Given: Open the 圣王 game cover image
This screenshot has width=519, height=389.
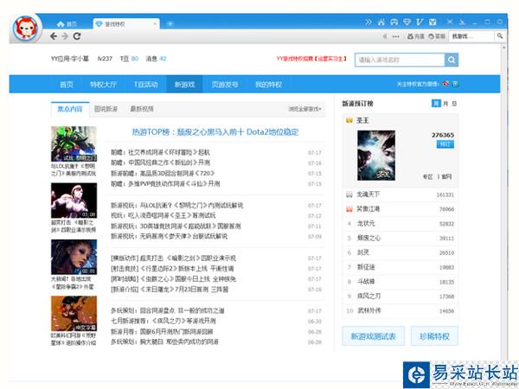Looking at the screenshot, I should point(376,156).
